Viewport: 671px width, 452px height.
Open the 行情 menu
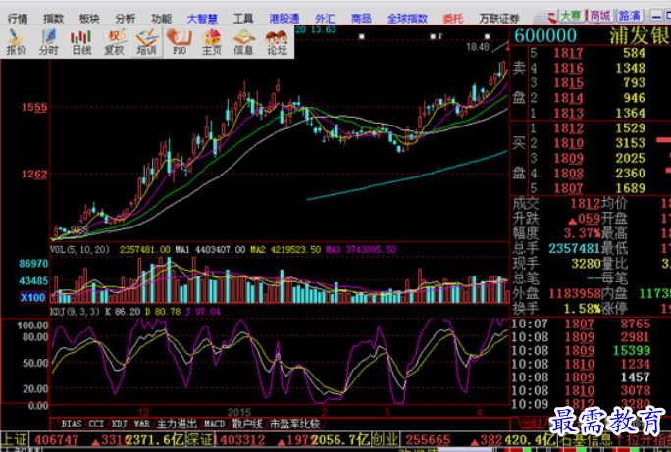tap(18, 18)
